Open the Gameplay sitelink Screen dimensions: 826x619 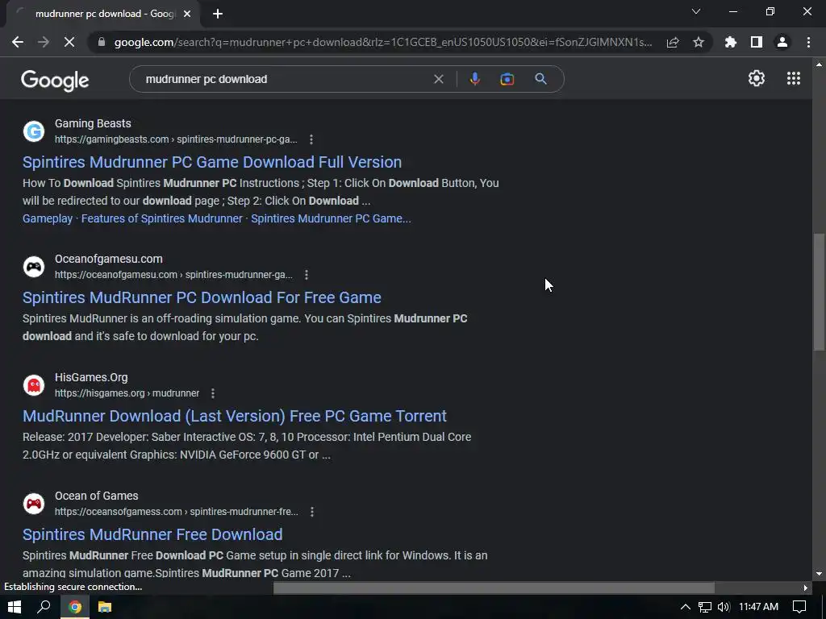tap(48, 218)
